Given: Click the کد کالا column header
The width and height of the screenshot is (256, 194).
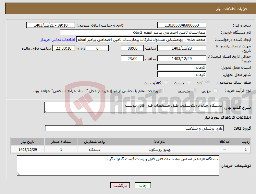Looking at the screenshot, I should (x=225, y=142).
